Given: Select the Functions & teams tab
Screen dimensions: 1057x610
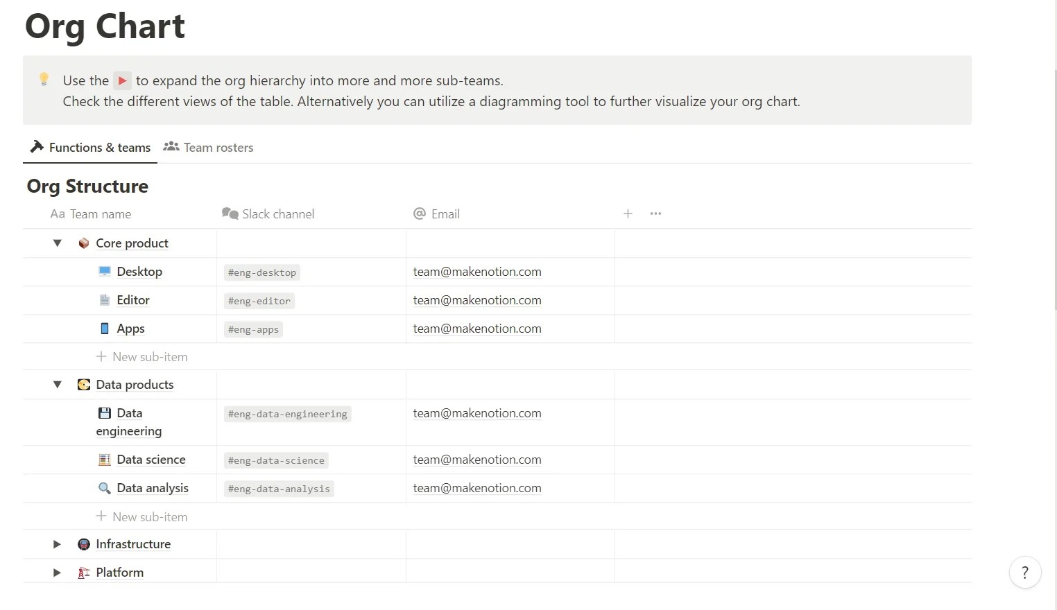Looking at the screenshot, I should (x=91, y=148).
